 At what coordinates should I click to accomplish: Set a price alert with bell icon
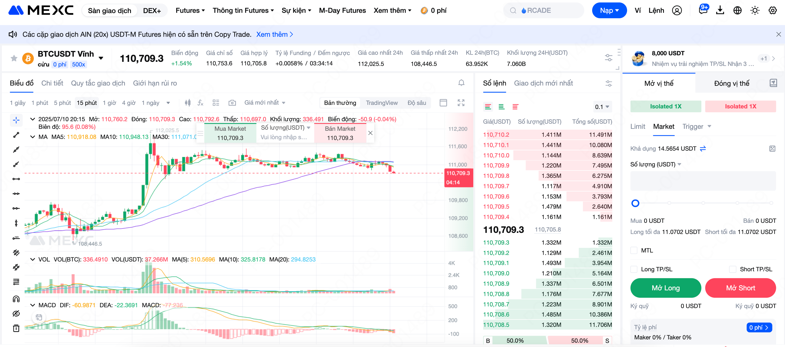(x=461, y=83)
